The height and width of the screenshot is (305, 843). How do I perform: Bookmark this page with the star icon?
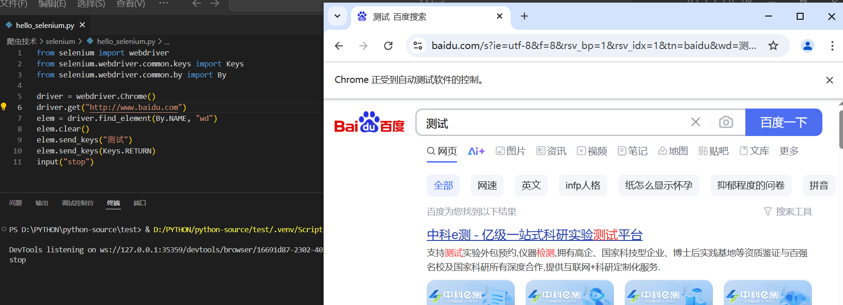point(773,46)
